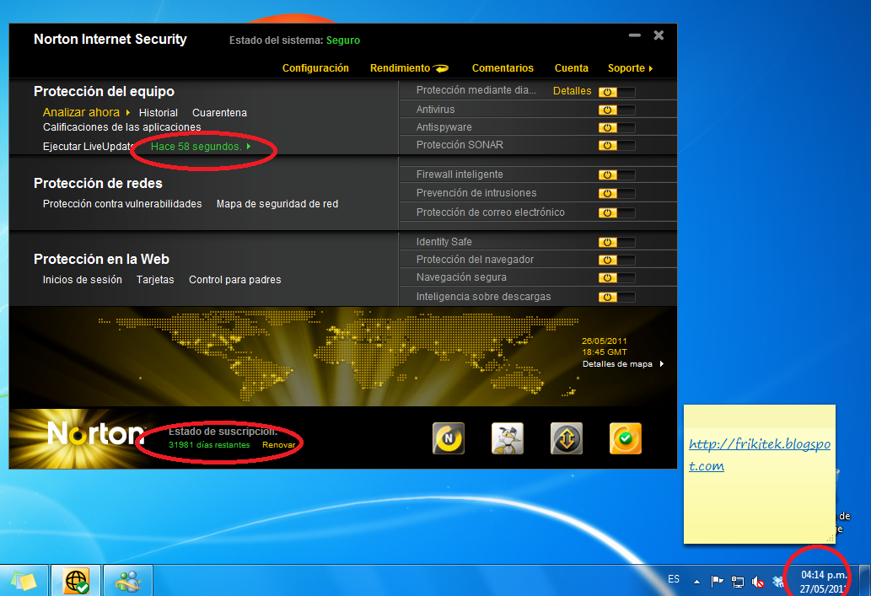Disable Protección de correo electrónico switch
The height and width of the screenshot is (596, 871).
(x=616, y=212)
